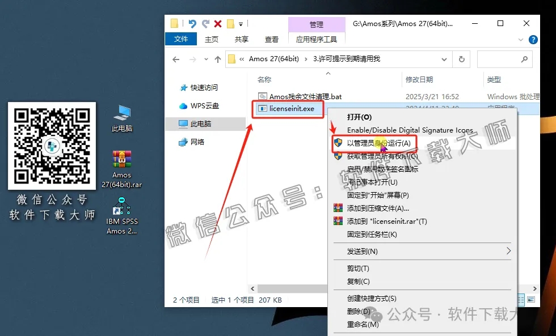Open 此电脑 from the desktop

click(x=121, y=113)
